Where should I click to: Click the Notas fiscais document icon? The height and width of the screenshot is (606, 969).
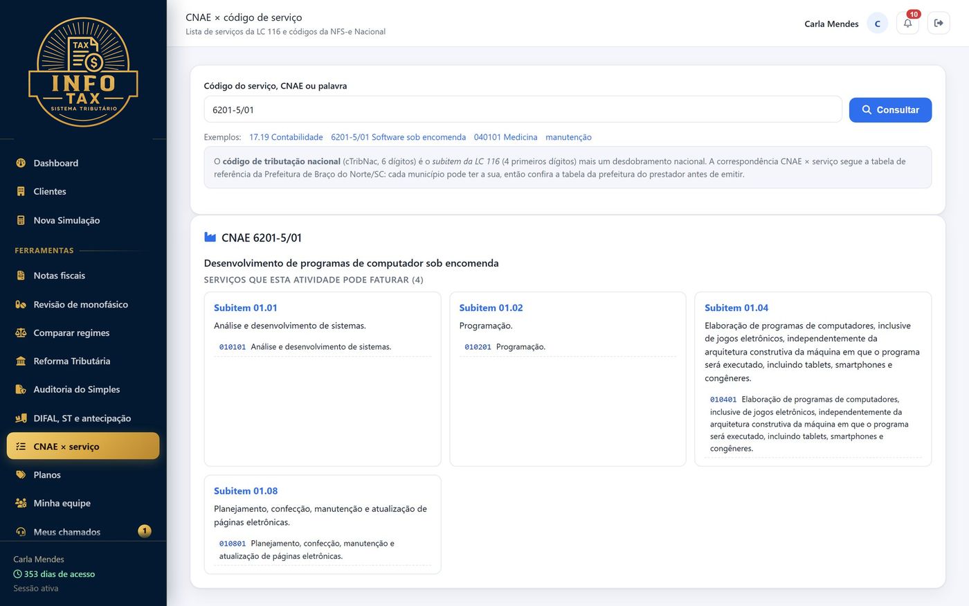point(21,276)
